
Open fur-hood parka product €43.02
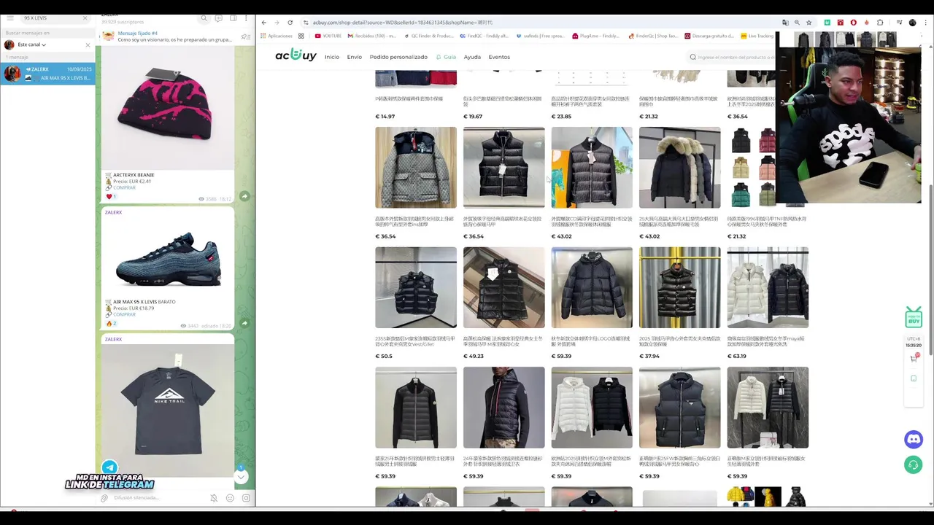point(679,168)
